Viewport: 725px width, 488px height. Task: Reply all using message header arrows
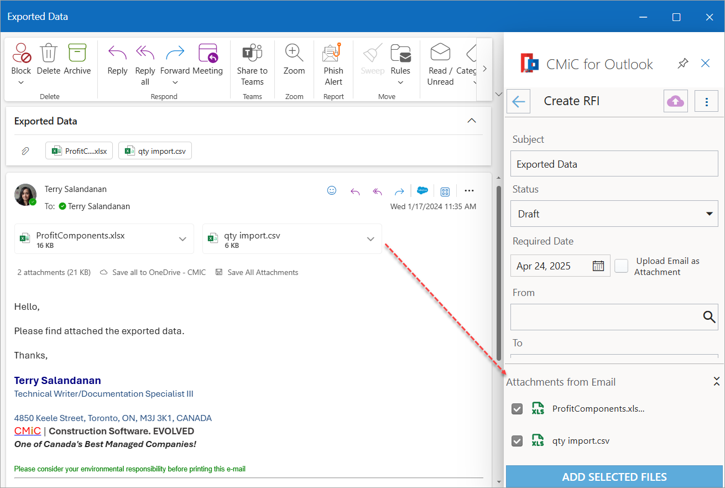coord(378,191)
